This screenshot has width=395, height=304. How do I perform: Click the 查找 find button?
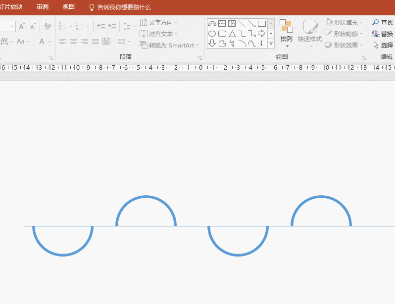point(383,23)
